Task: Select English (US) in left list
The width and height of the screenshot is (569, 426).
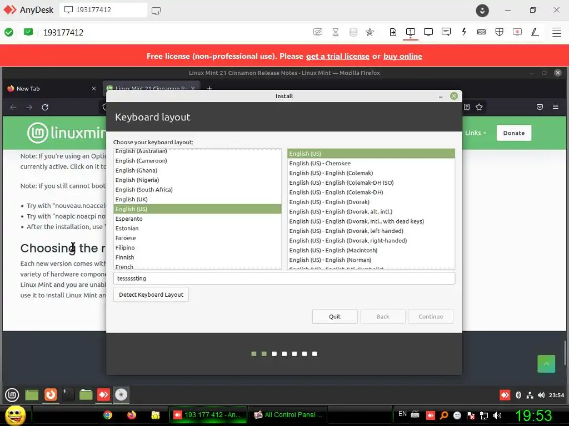Action: pos(197,209)
